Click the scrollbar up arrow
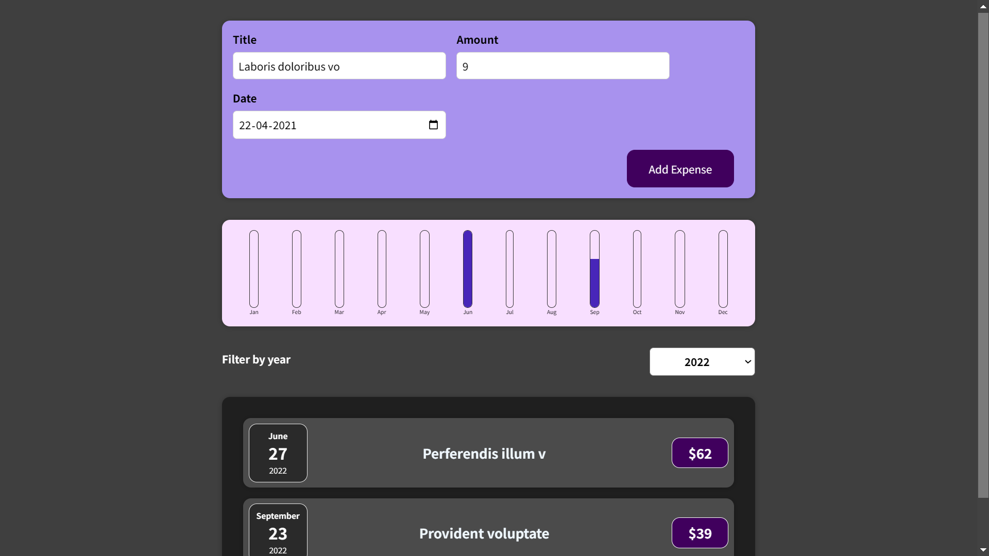989x556 pixels. click(x=983, y=6)
